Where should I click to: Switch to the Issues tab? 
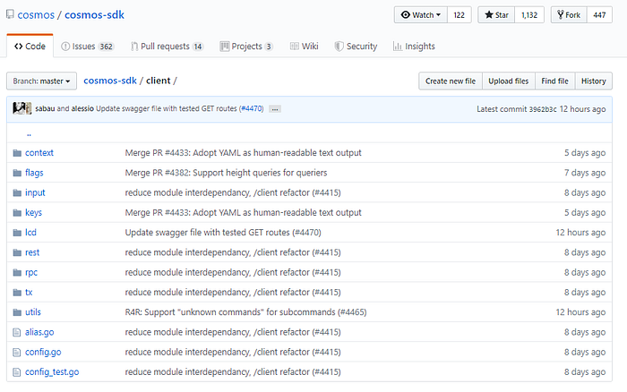[x=88, y=47]
